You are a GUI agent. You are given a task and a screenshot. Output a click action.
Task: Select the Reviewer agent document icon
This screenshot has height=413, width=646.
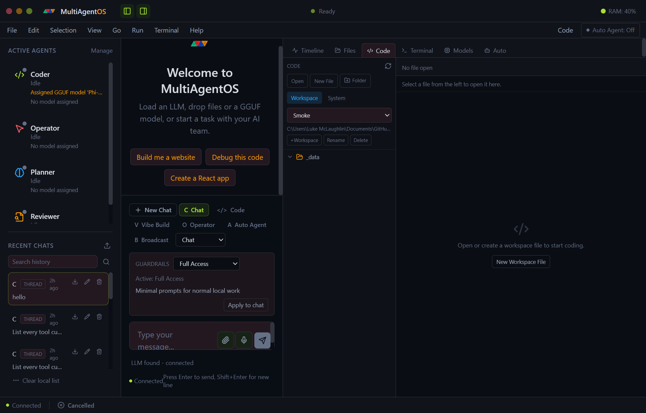pyautogui.click(x=19, y=217)
